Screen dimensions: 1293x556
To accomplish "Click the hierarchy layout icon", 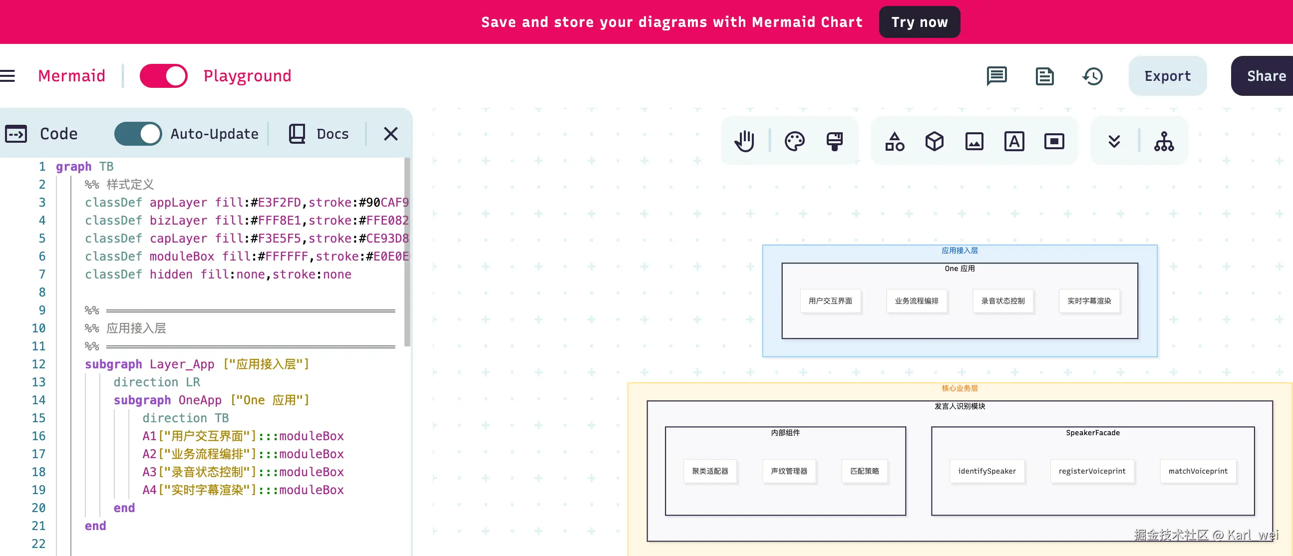I will point(1164,141).
